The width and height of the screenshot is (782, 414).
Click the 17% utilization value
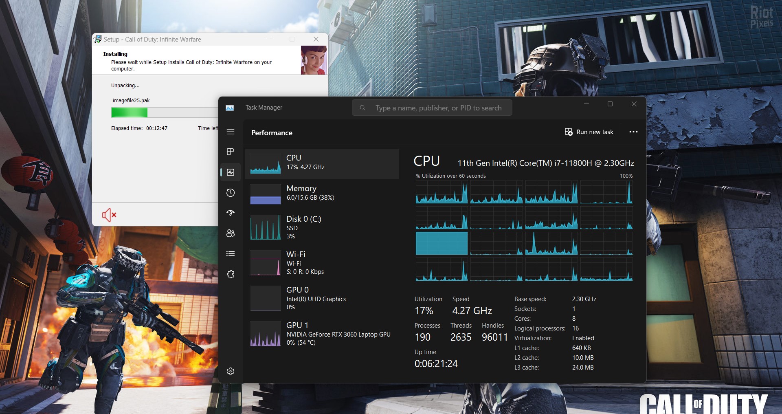424,311
